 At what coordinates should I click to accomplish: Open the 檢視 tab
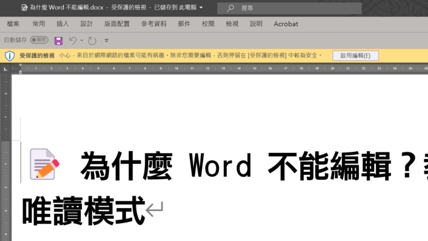[x=232, y=24]
